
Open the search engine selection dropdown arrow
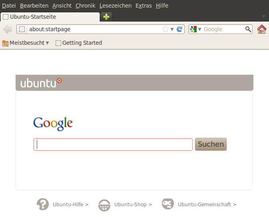[x=199, y=29]
